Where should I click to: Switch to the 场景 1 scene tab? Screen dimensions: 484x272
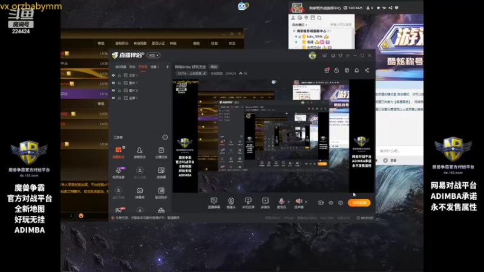[x=155, y=66]
